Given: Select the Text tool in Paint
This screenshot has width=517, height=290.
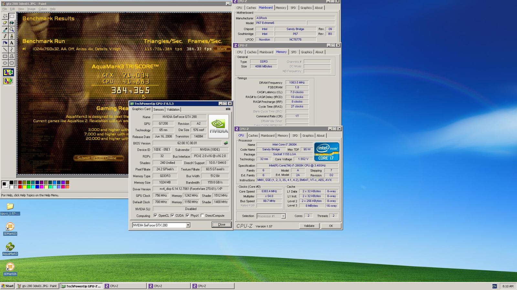Looking at the screenshot, I should coord(12,43).
